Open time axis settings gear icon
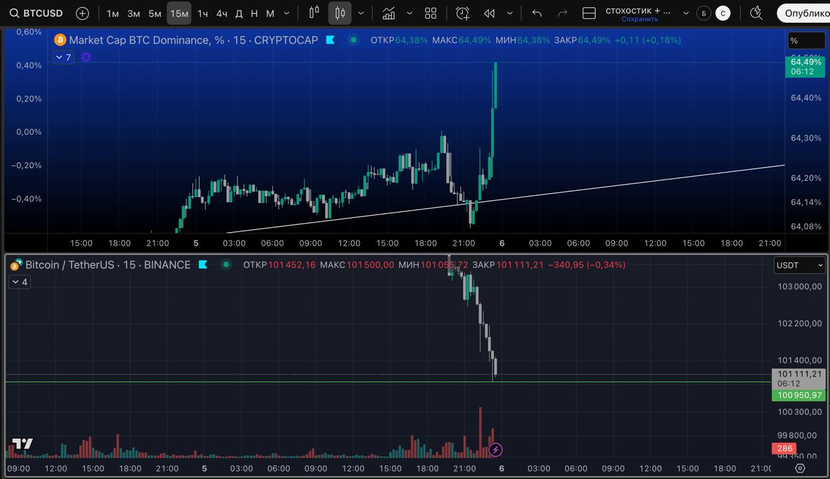This screenshot has height=479, width=830. point(800,468)
